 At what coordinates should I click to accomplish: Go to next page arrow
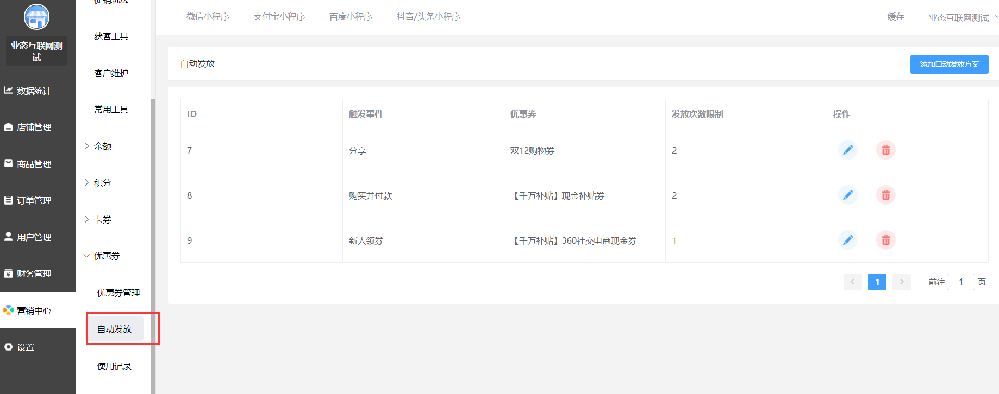click(902, 282)
